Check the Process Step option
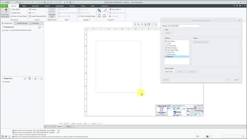 pos(166,46)
